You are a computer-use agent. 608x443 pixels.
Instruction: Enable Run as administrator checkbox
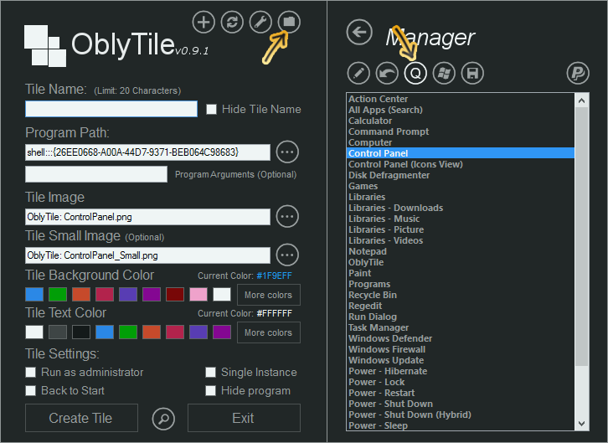[x=31, y=373]
